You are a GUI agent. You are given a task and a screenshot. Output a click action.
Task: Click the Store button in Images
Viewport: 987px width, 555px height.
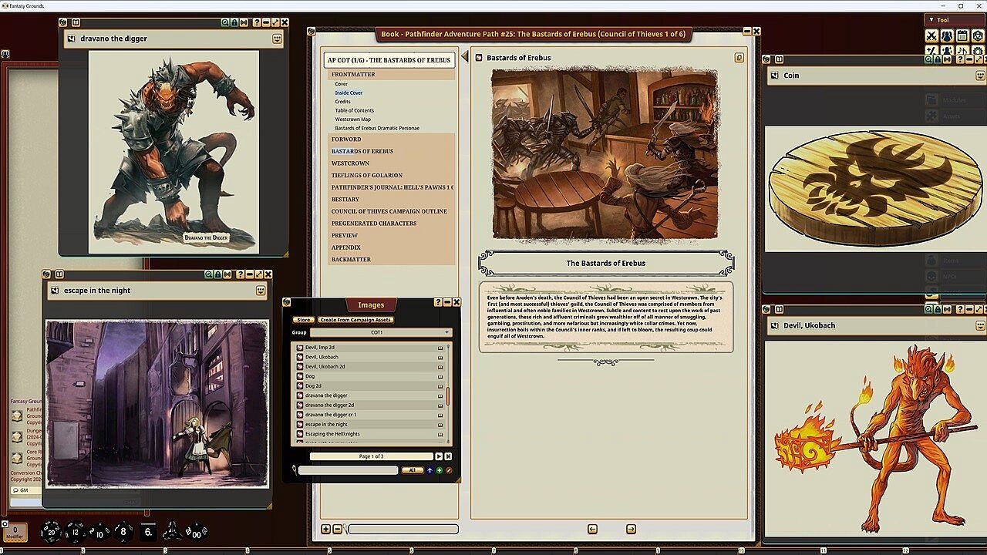(x=304, y=320)
